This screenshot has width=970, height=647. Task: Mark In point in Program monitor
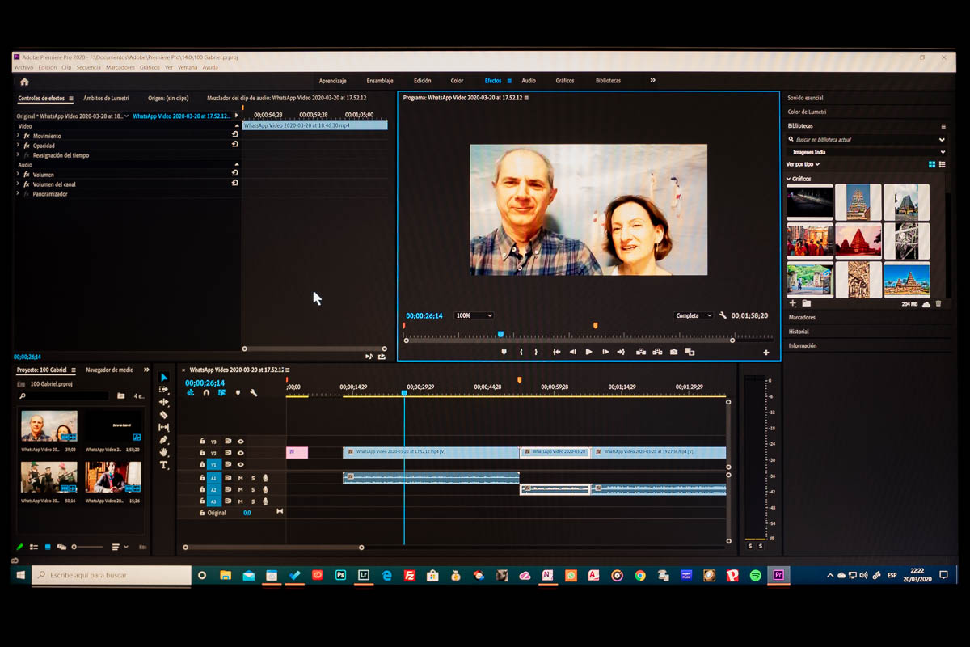[521, 352]
